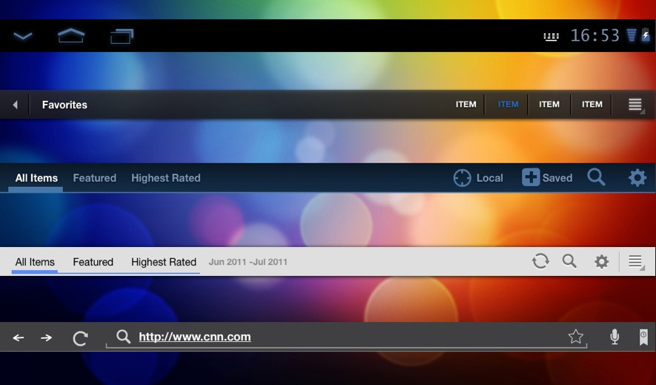Click the browser forward arrow

pyautogui.click(x=46, y=338)
